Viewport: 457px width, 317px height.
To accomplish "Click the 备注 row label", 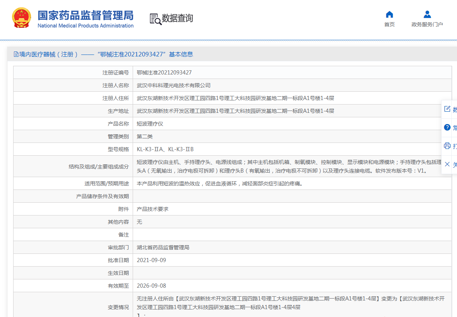I will click(x=124, y=235).
